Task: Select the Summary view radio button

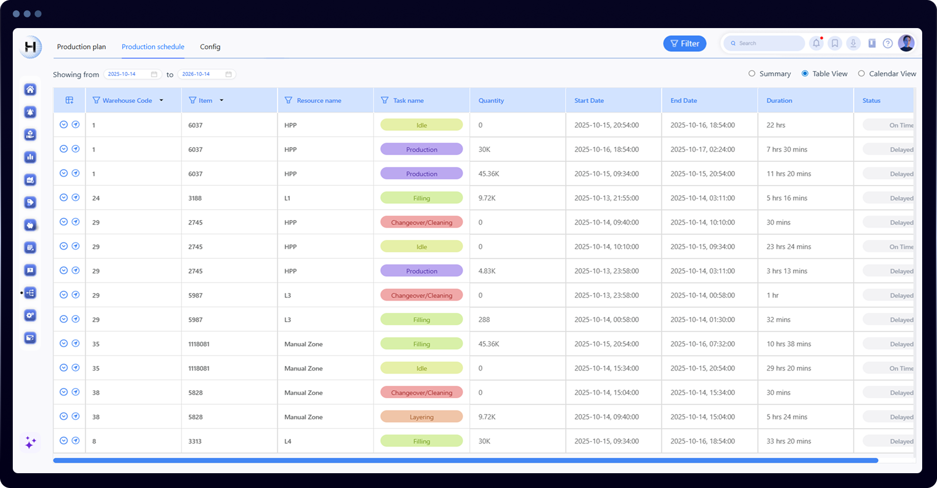Action: [x=751, y=74]
